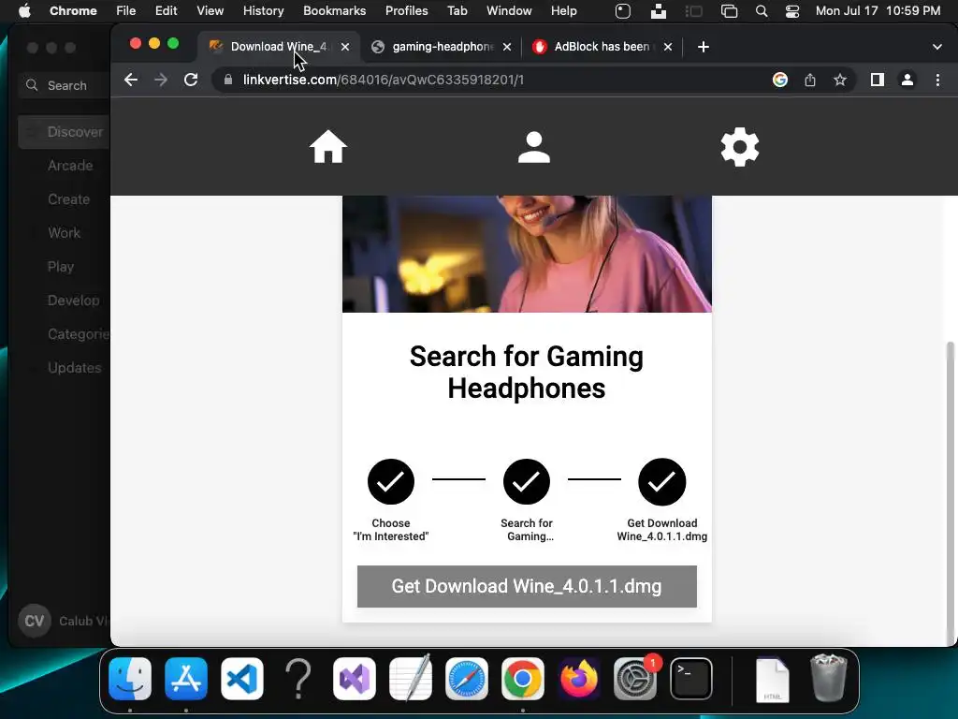Viewport: 958px width, 719px height.
Task: Close the gaming-headphones tab
Action: coord(507,47)
